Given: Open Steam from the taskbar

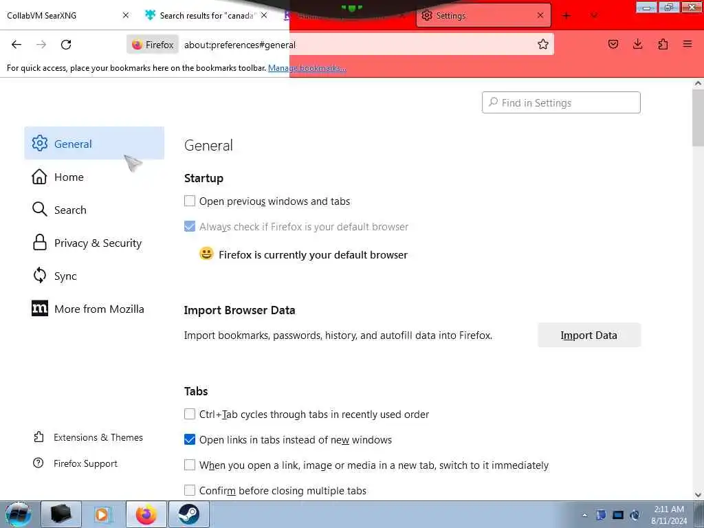Looking at the screenshot, I should (x=188, y=514).
